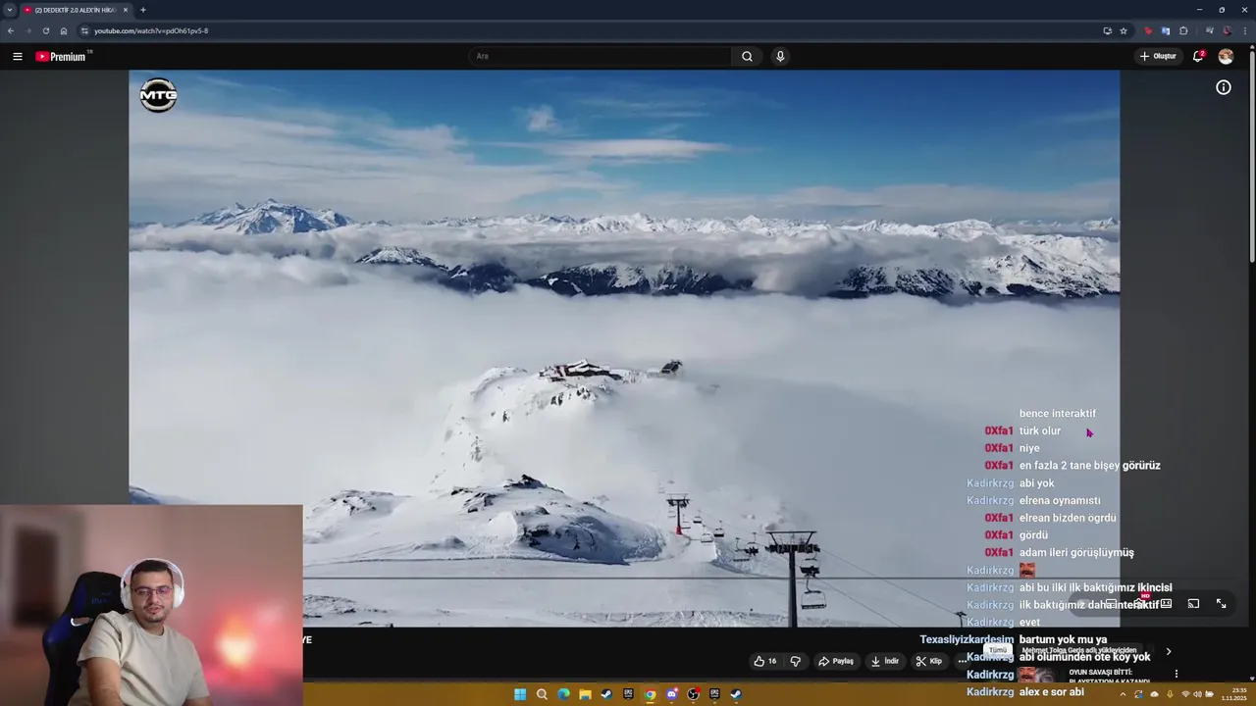
Task: Open Microsoft Edge from taskbar
Action: [x=563, y=694]
